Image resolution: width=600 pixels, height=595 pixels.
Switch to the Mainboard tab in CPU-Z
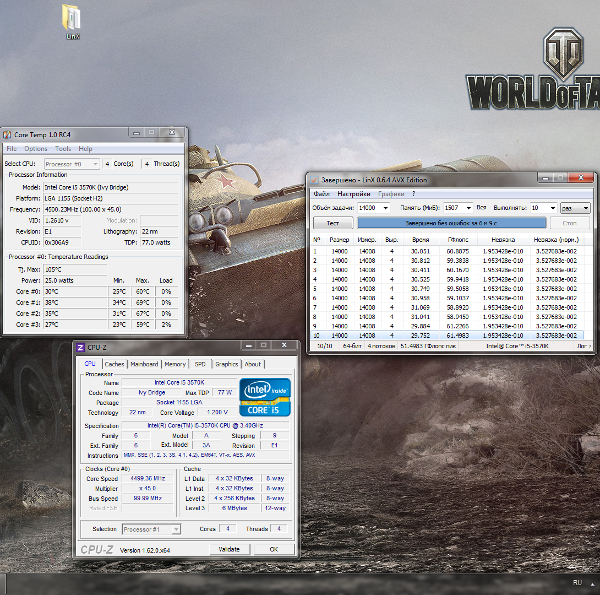(144, 364)
